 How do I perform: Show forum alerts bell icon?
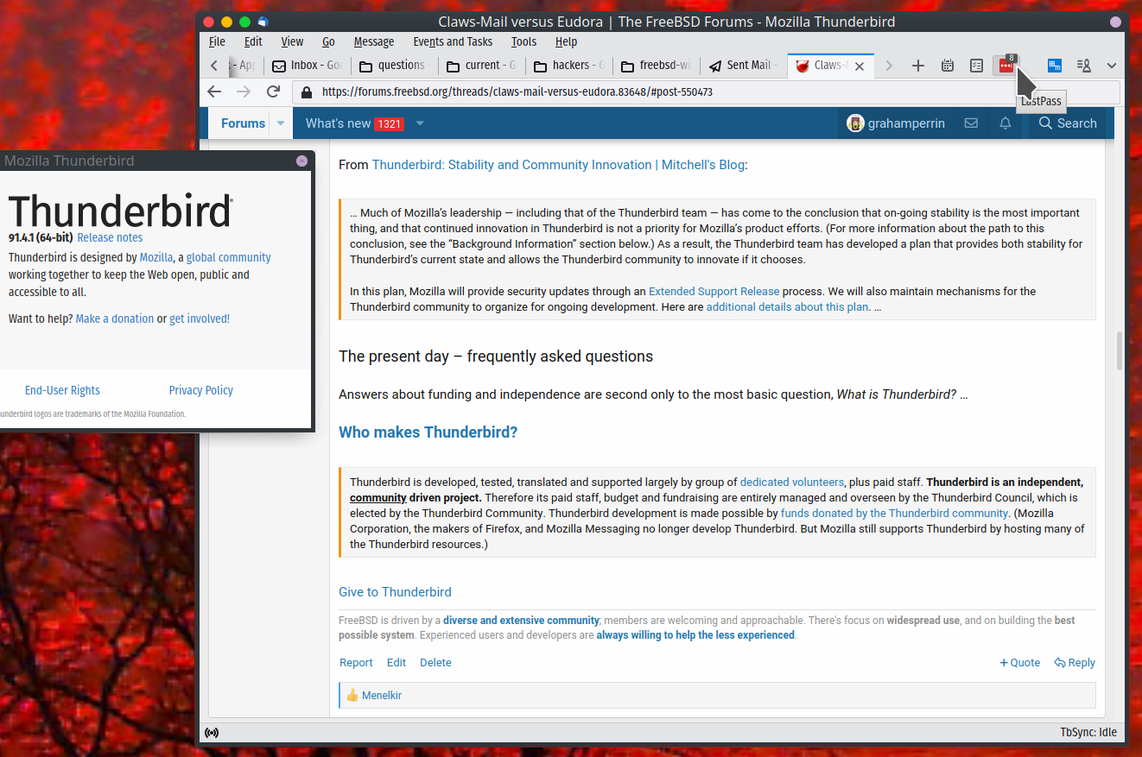1006,123
